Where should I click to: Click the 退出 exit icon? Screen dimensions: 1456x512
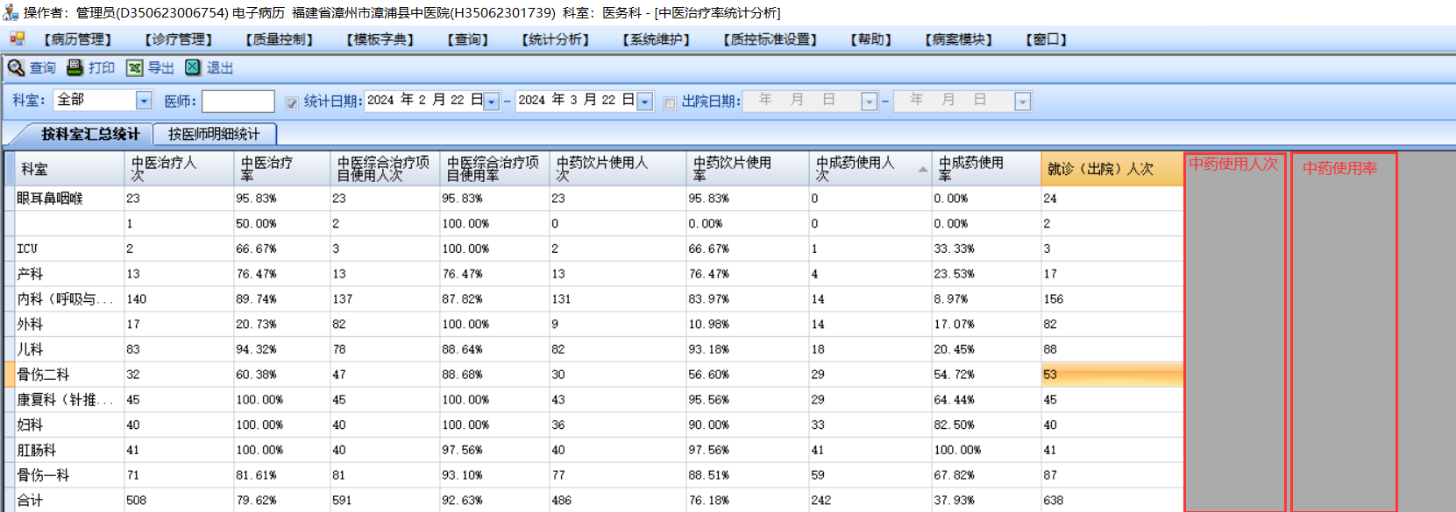point(193,67)
